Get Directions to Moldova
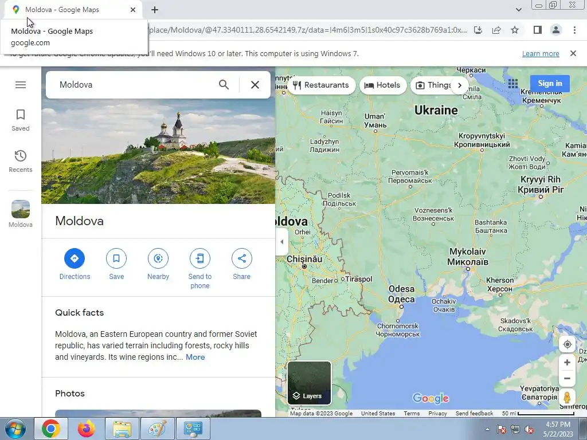Screen dimensions: 587x440 tap(75, 264)
